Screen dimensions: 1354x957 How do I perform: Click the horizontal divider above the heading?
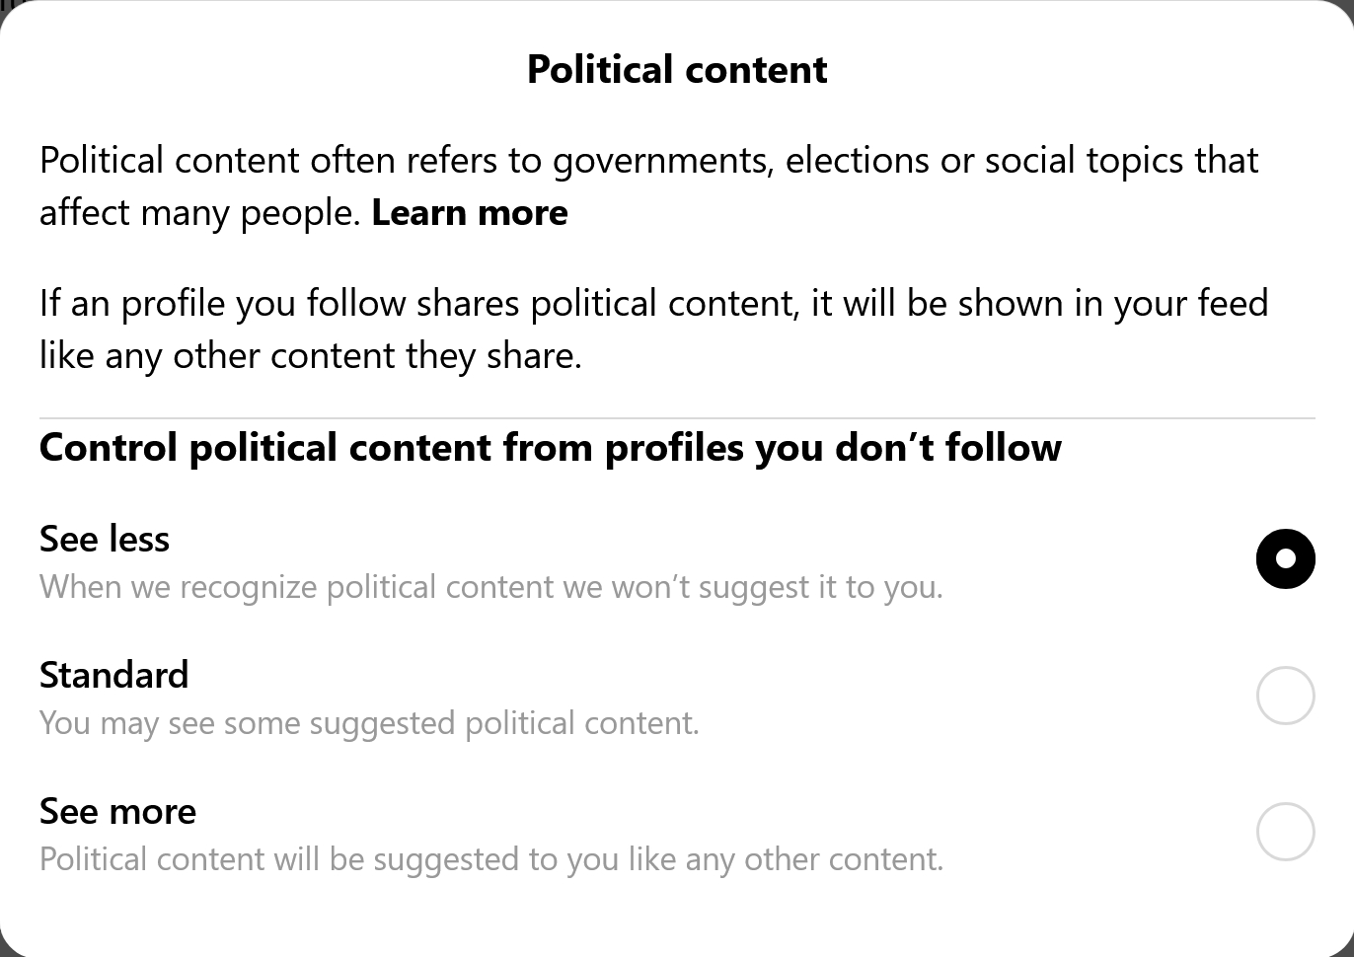[677, 418]
